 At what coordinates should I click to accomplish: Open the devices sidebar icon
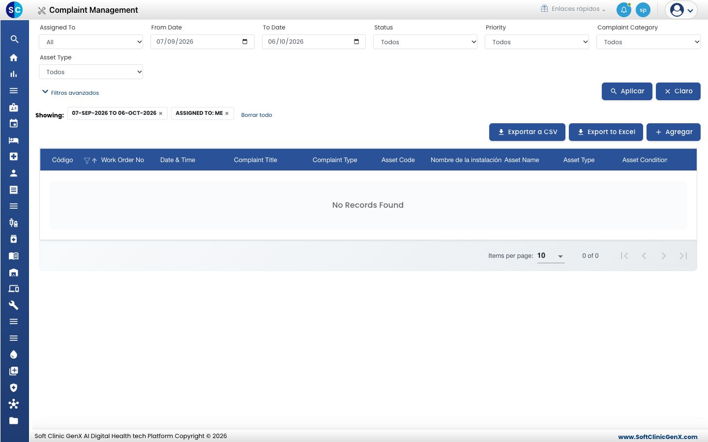pos(14,289)
